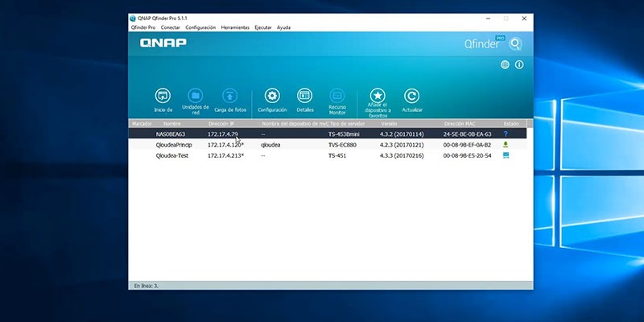Open the Recurso Monitor icon

(337, 96)
